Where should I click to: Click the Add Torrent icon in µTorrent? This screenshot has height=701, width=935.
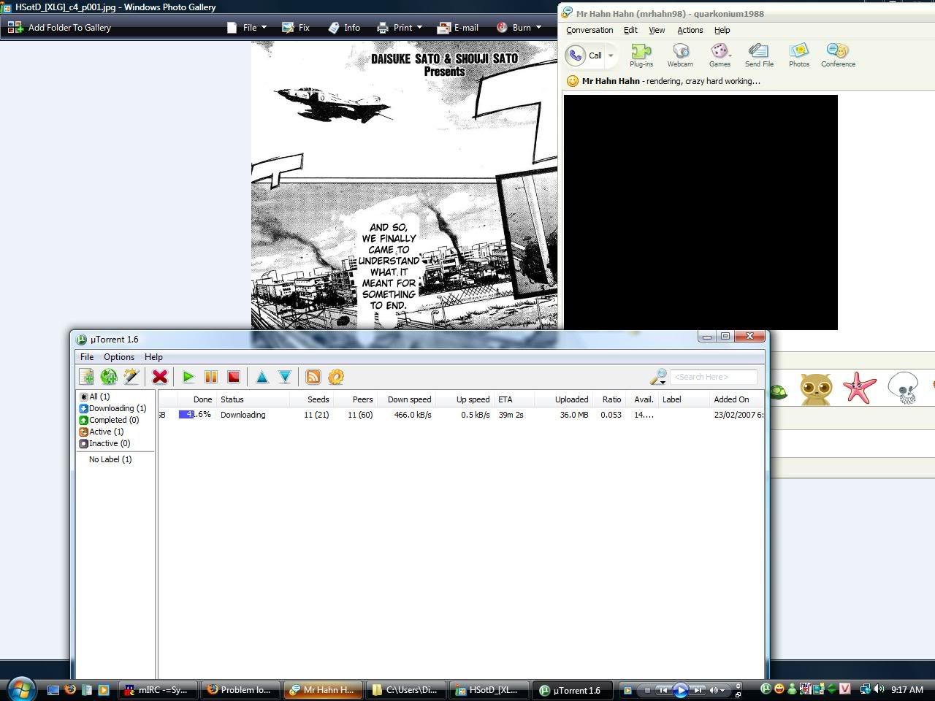pyautogui.click(x=87, y=377)
